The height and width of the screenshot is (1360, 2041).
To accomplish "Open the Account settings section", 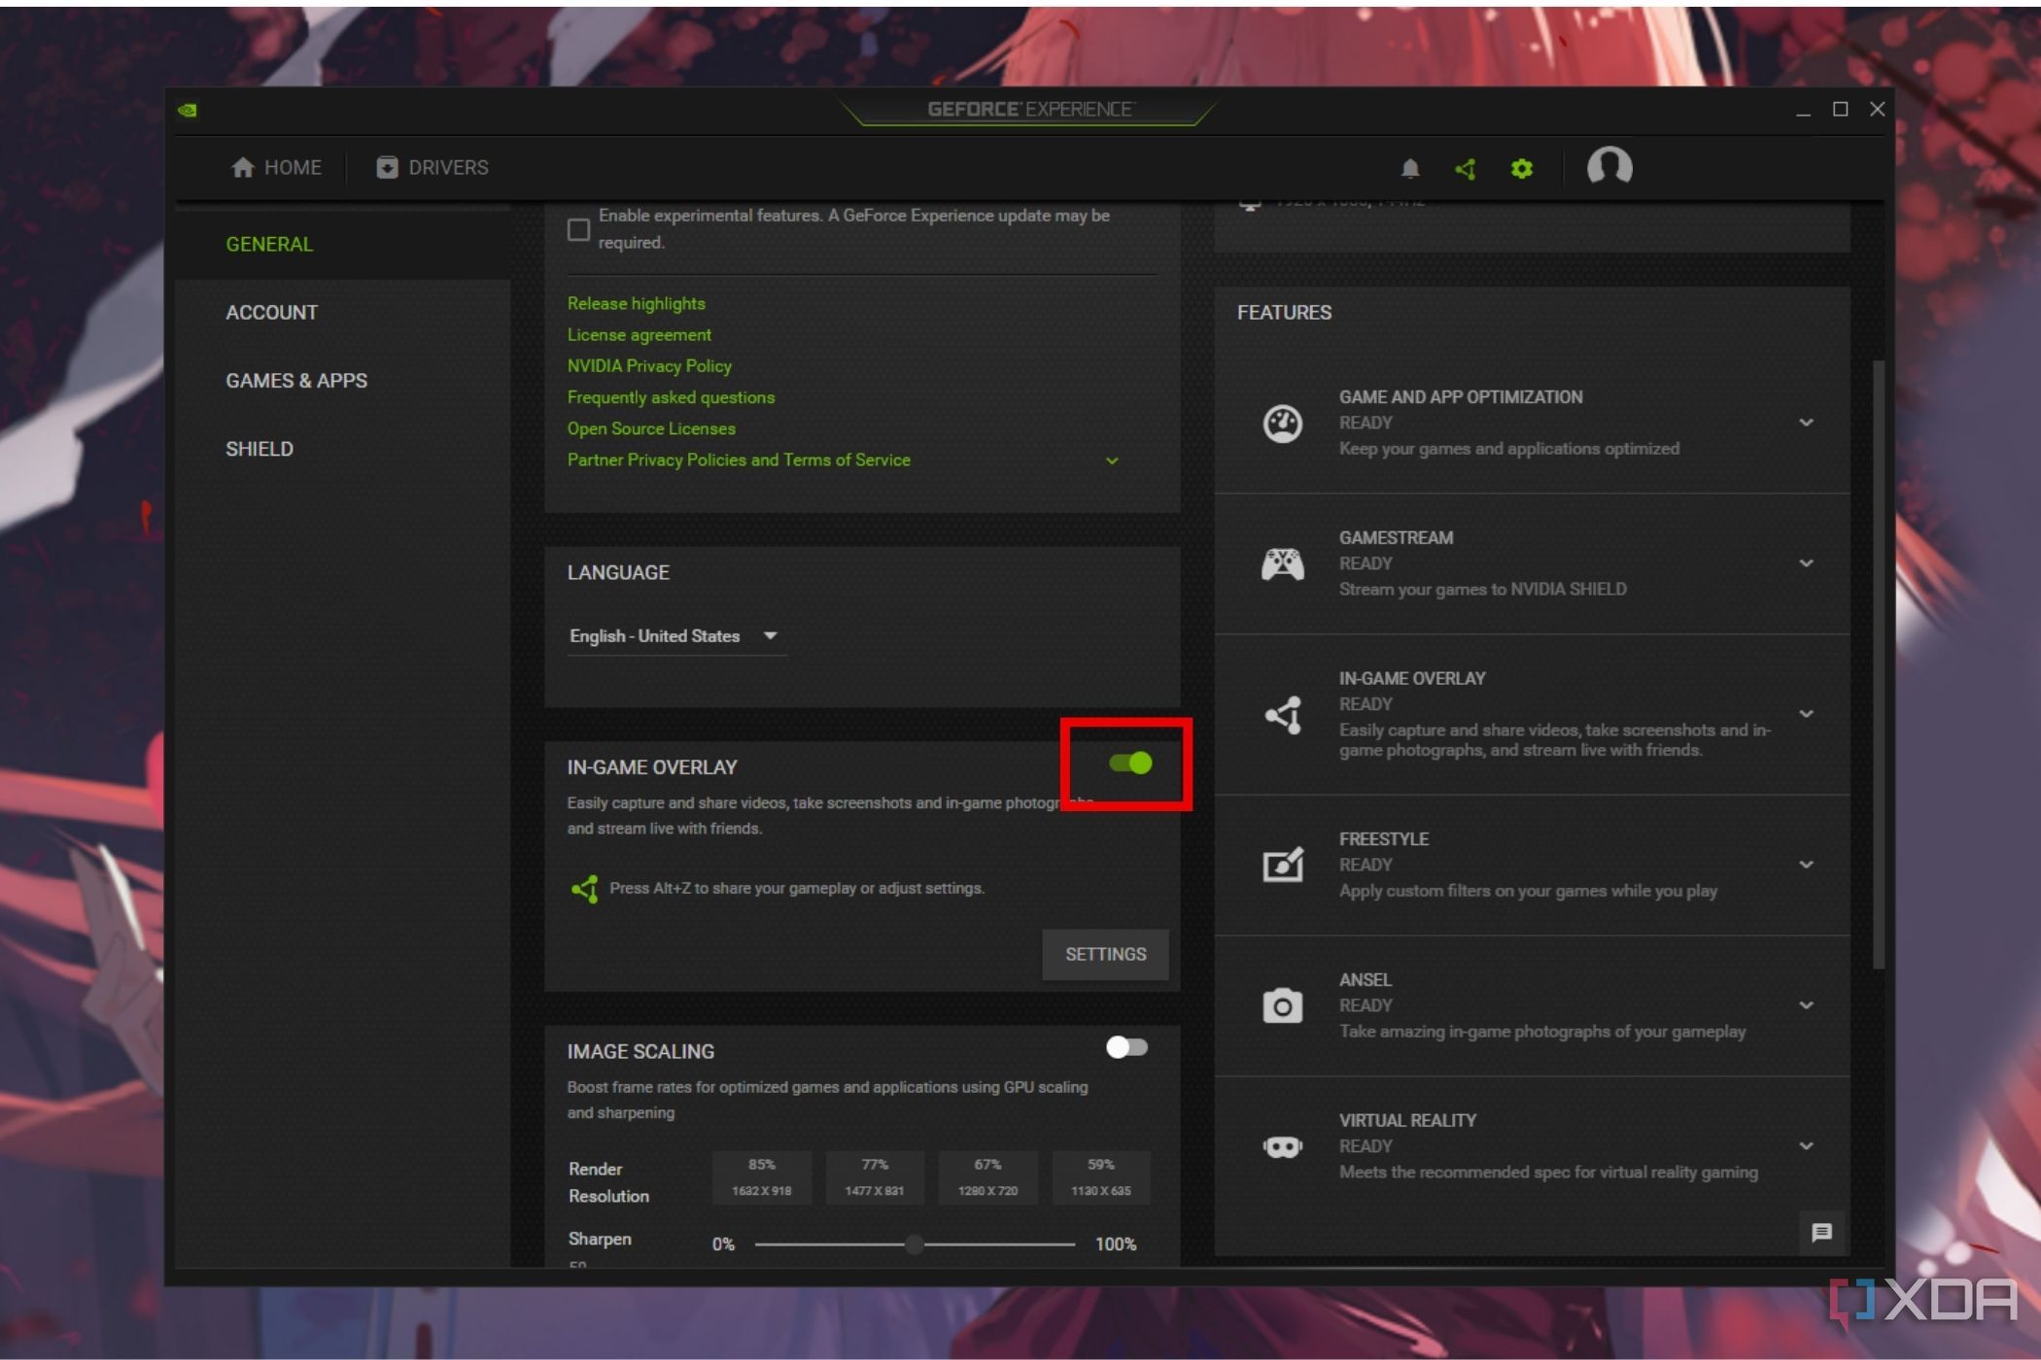I will [x=270, y=311].
